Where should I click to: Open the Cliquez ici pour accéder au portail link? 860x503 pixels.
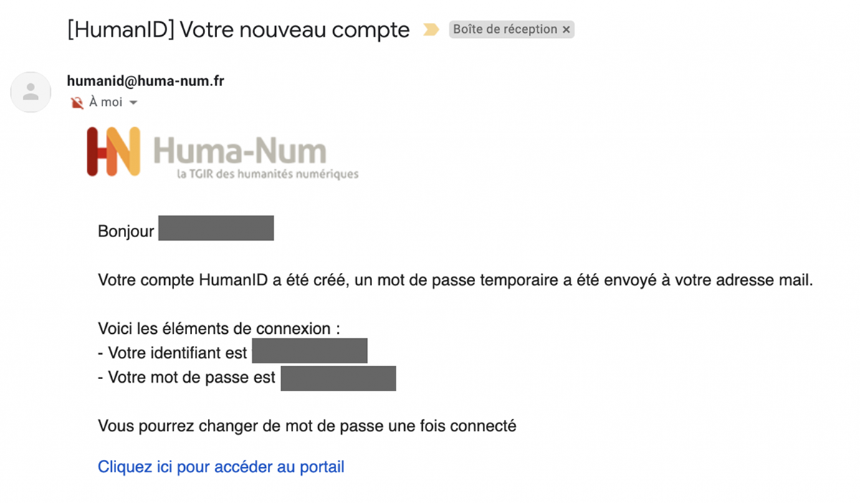(x=221, y=467)
